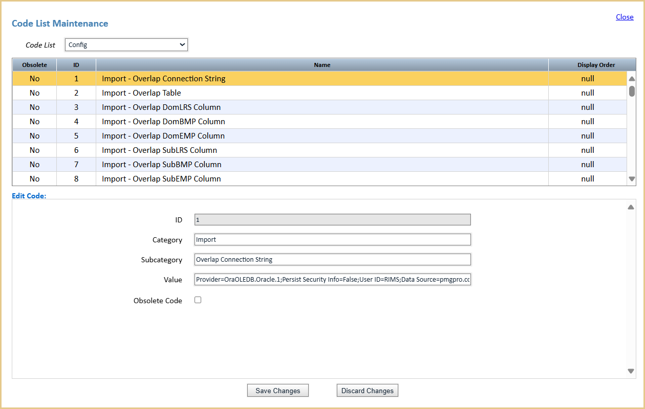Select row Import - Overlap Table
Screen dimensions: 645x409
[x=319, y=93]
